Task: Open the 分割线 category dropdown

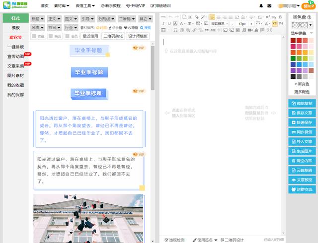Action: click(x=106, y=18)
